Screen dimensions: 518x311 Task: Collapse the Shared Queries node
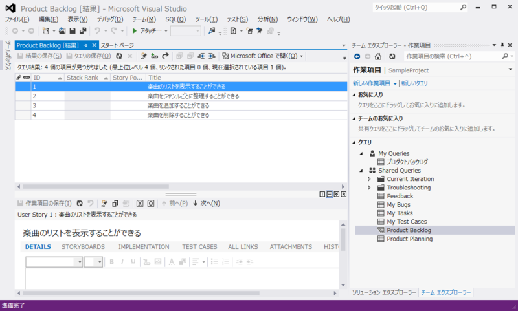coord(361,171)
